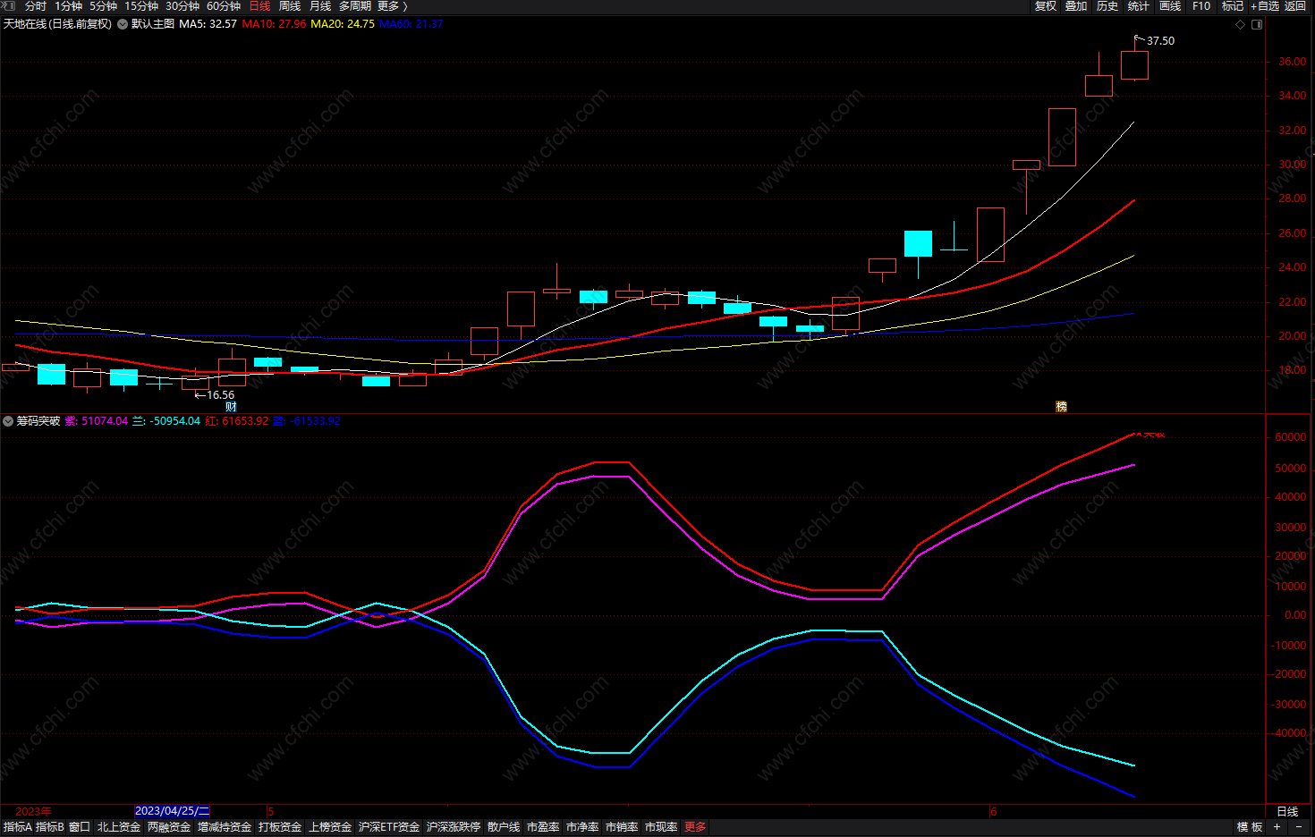Click the highlighted date 2023/04/25/二 on timeline

point(172,811)
